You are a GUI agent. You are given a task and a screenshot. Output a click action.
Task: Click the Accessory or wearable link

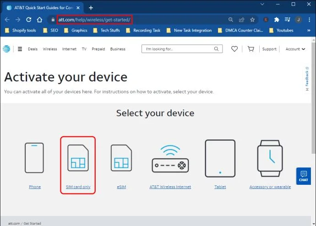pyautogui.click(x=270, y=187)
